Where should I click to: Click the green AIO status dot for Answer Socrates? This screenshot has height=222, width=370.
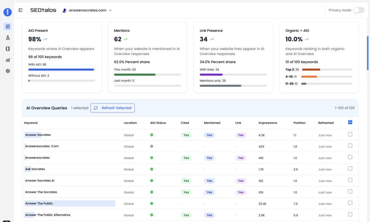tap(151, 134)
